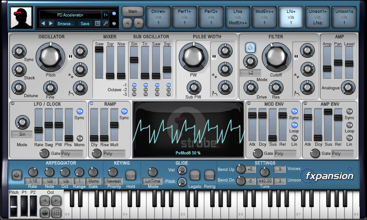The image size is (367, 220).
Task: Click the Save preset button
Action: pos(85,24)
